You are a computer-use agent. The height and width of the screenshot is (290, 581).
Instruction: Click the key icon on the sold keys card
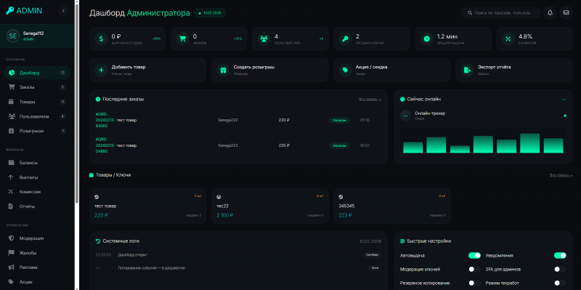coord(345,39)
